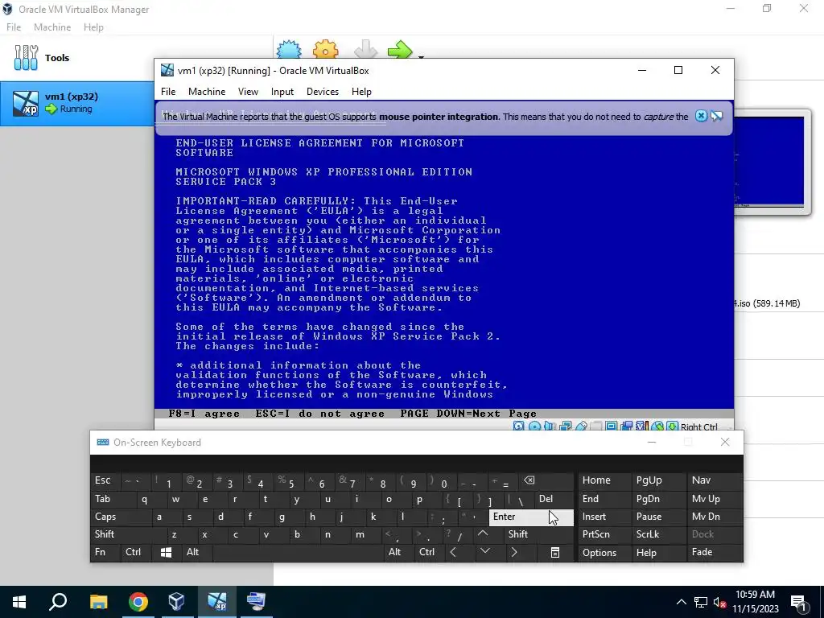Open Google Chrome from the taskbar
Screen dimensions: 824x618
coord(138,602)
